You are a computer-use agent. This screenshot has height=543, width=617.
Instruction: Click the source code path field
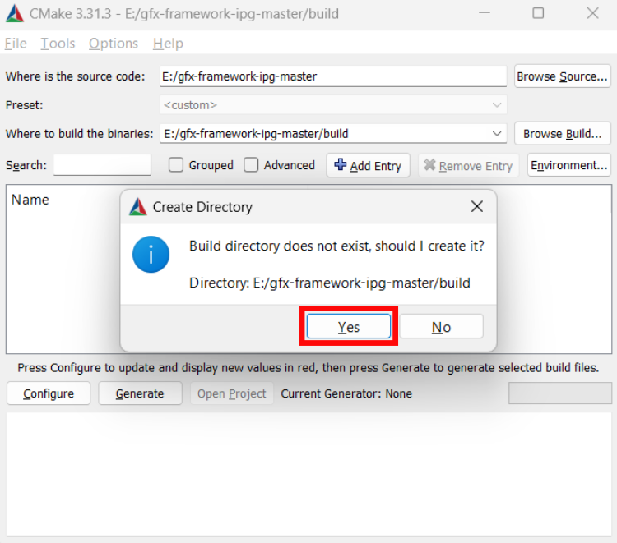(x=332, y=76)
